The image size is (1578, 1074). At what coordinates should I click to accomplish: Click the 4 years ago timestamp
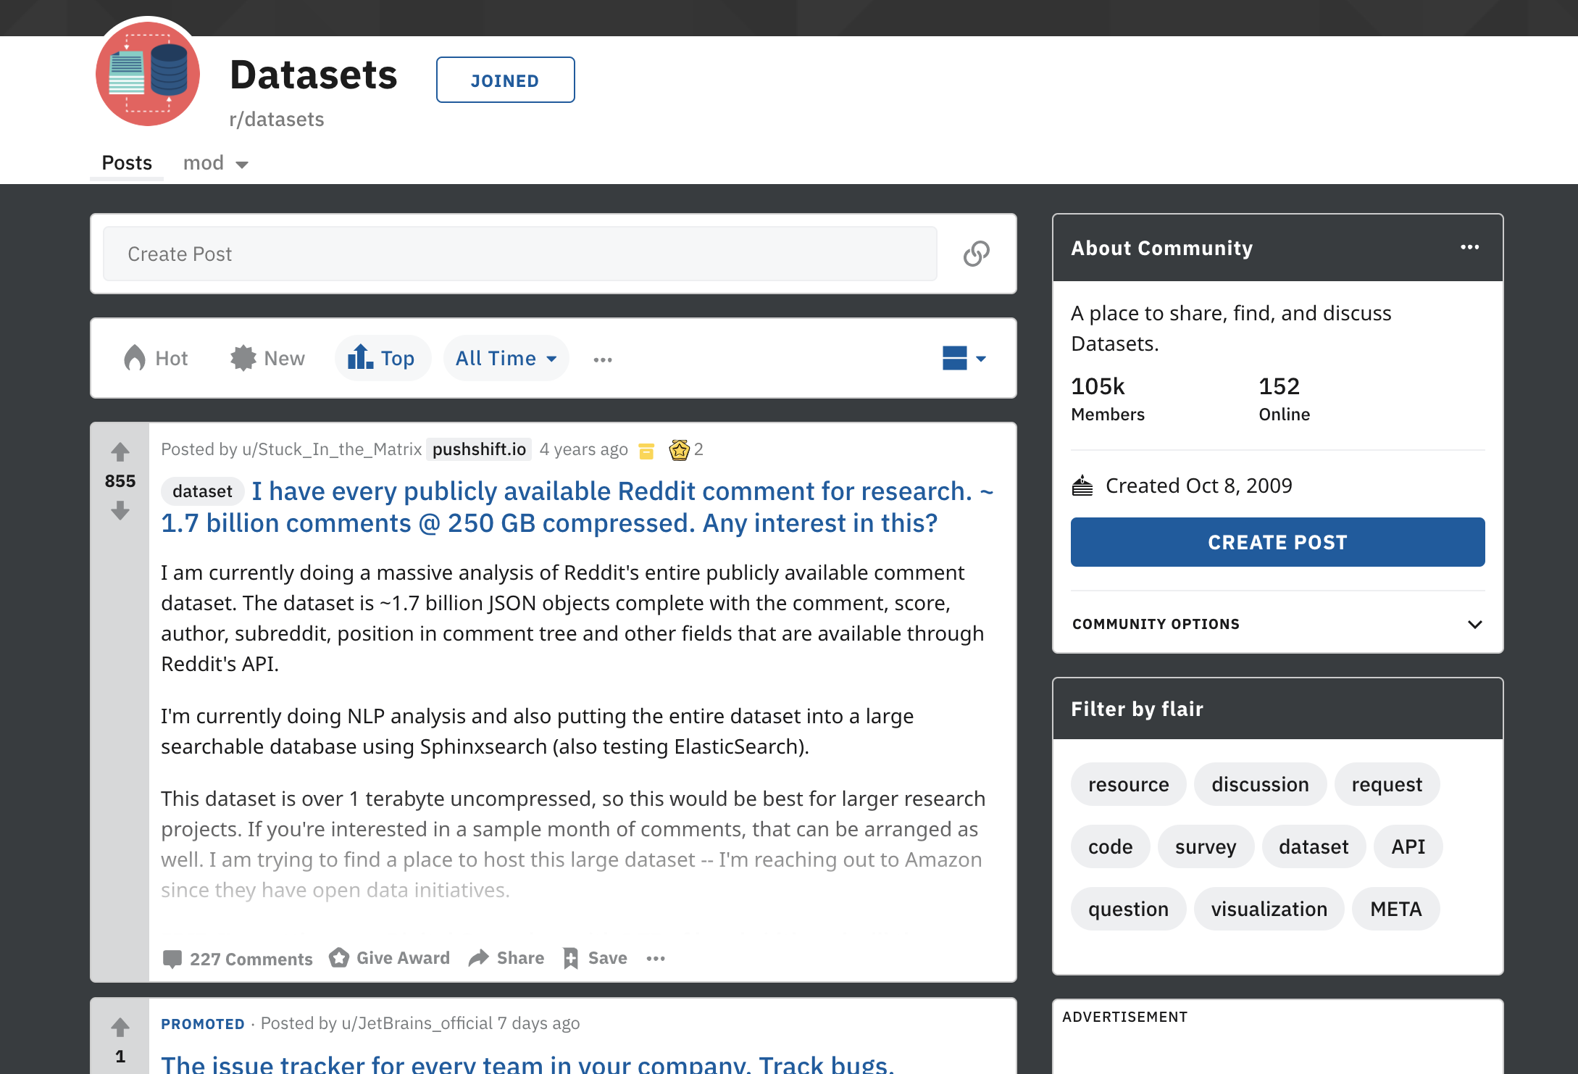tap(583, 449)
